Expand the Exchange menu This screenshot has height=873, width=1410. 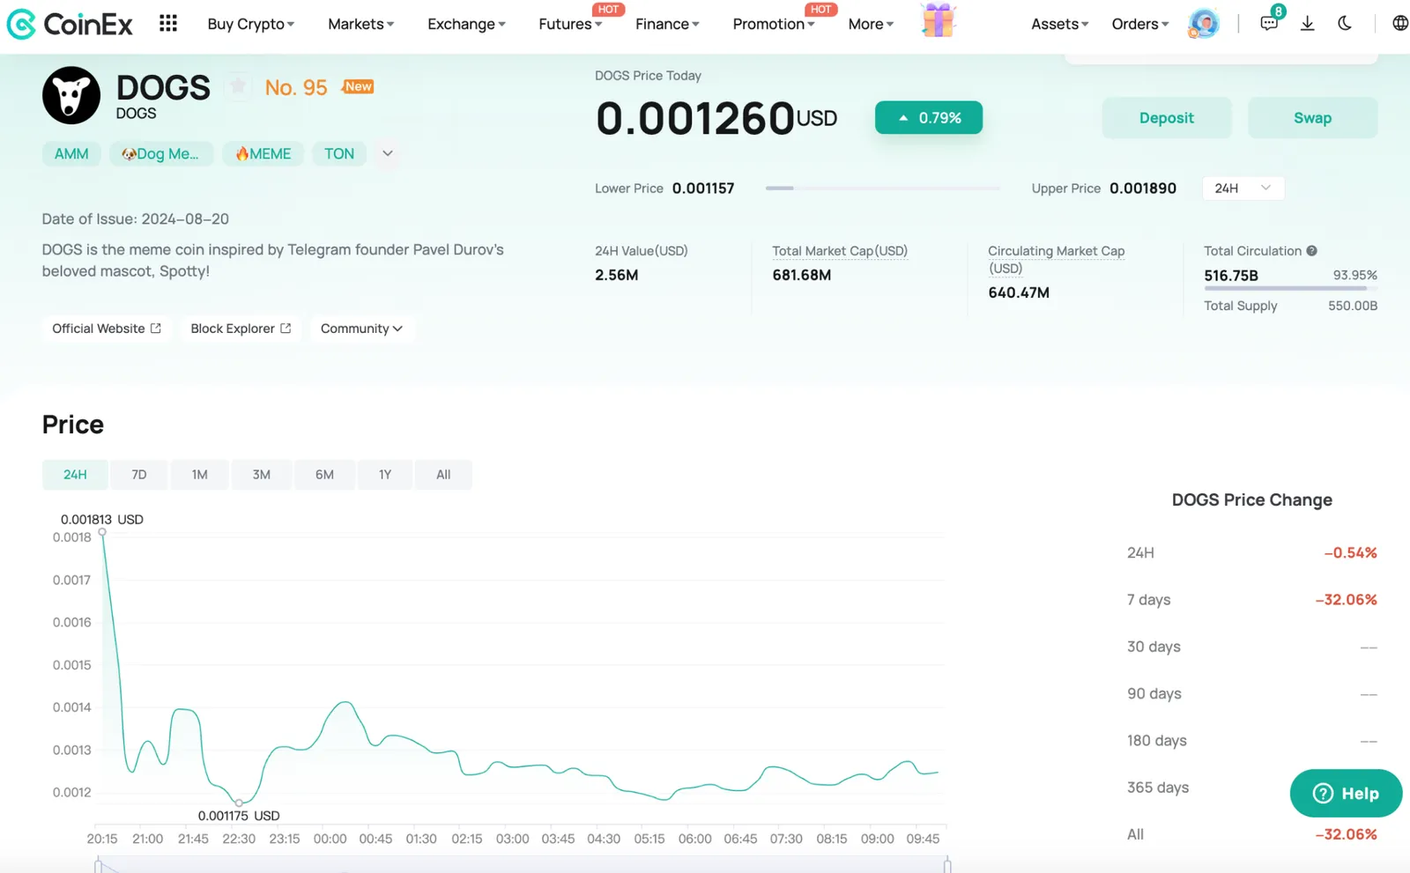click(467, 24)
